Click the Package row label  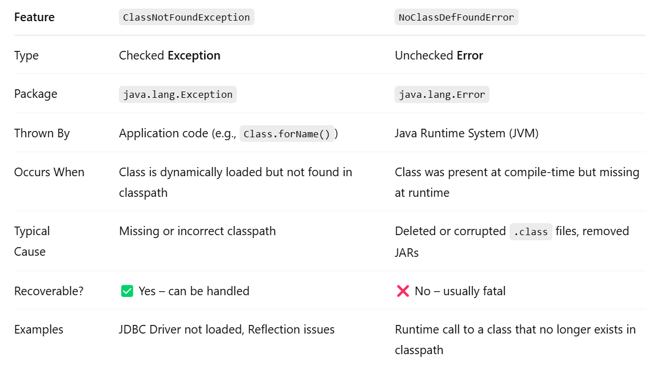(35, 94)
